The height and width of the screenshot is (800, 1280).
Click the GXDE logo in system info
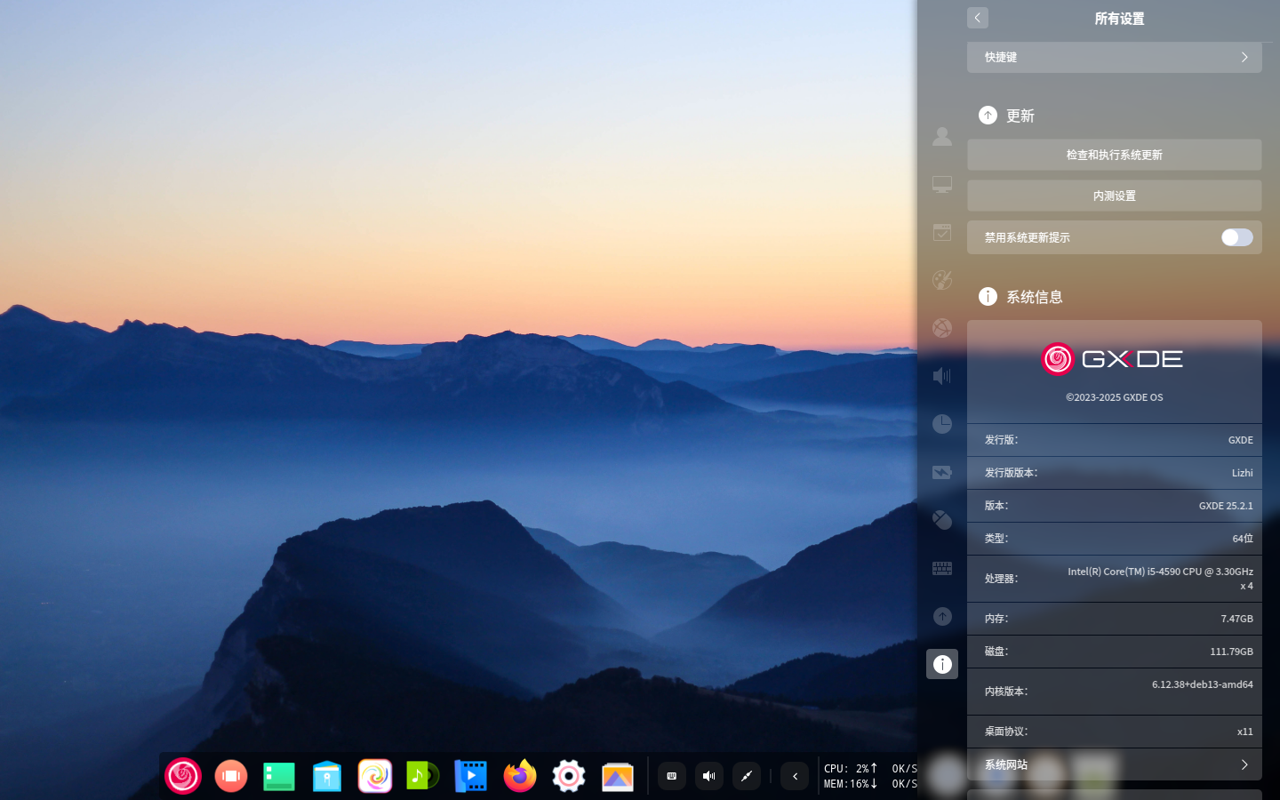click(1113, 359)
